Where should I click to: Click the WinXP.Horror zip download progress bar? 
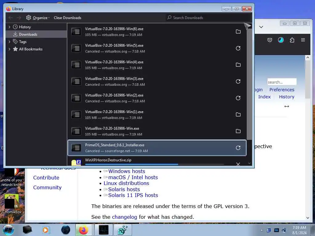[x=154, y=164]
